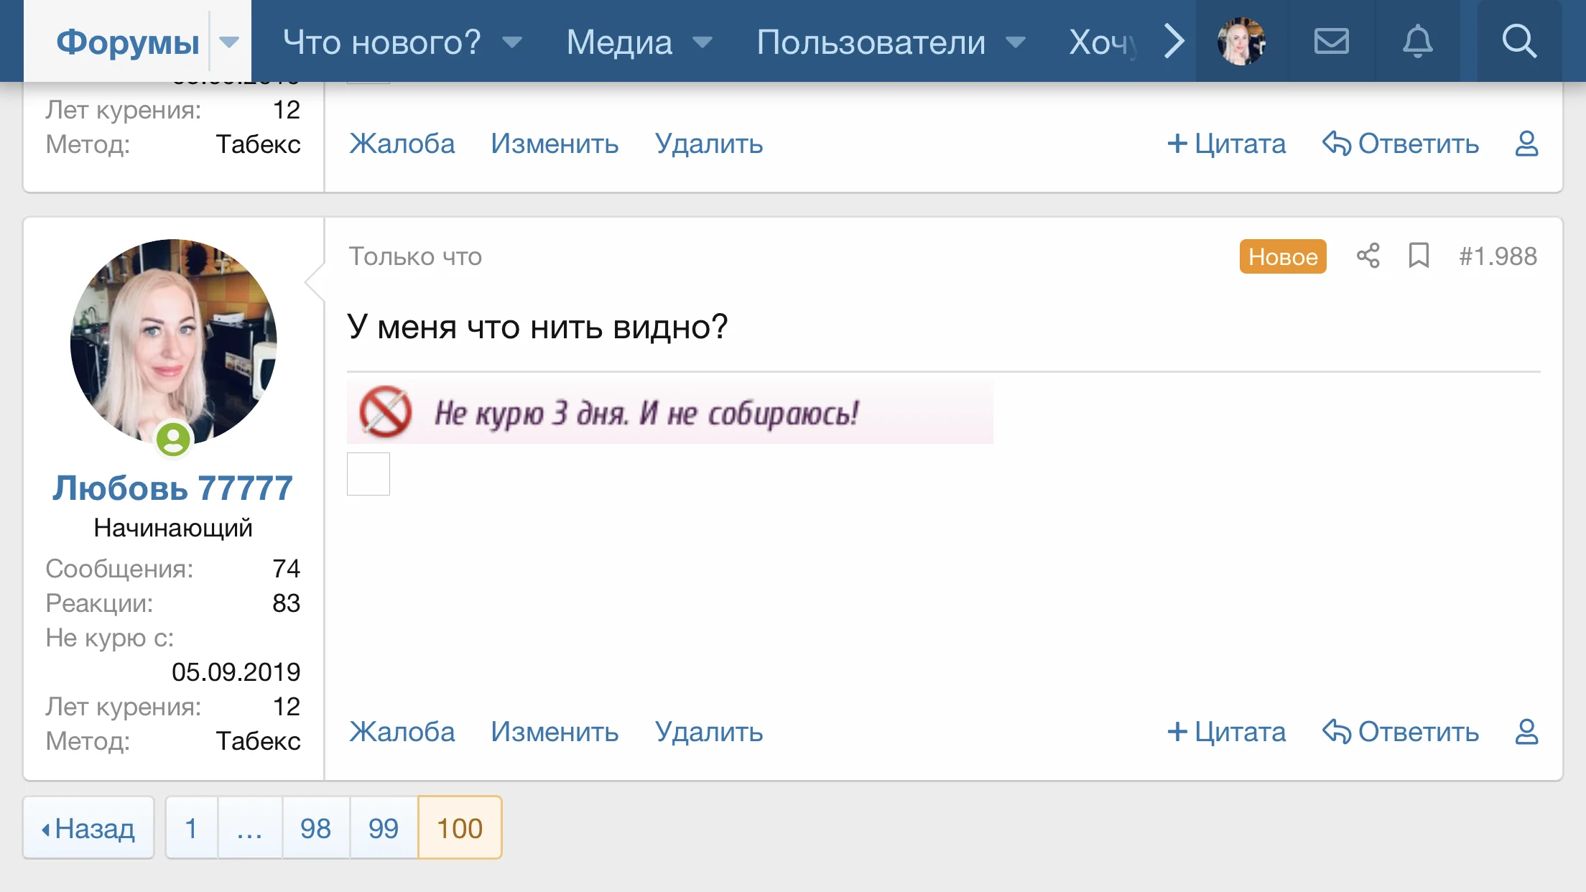
Task: Click the Назад previous page button
Action: pyautogui.click(x=88, y=828)
